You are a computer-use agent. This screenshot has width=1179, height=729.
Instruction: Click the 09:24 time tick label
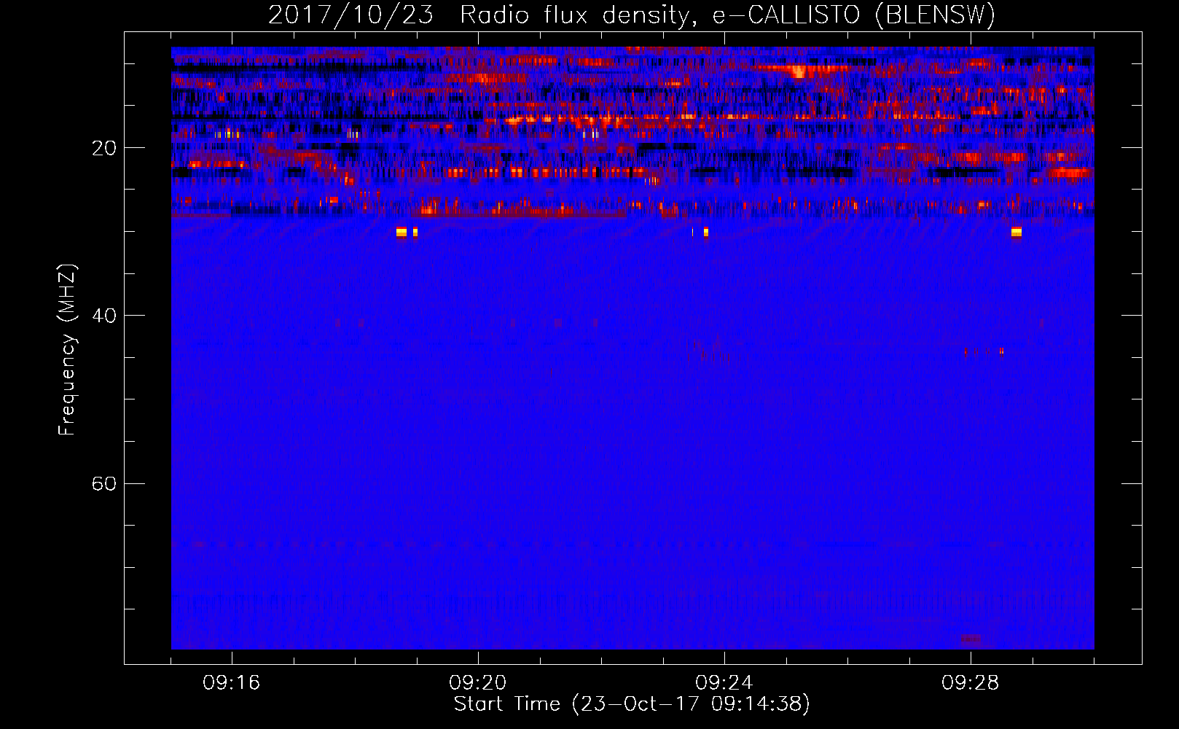tap(724, 683)
